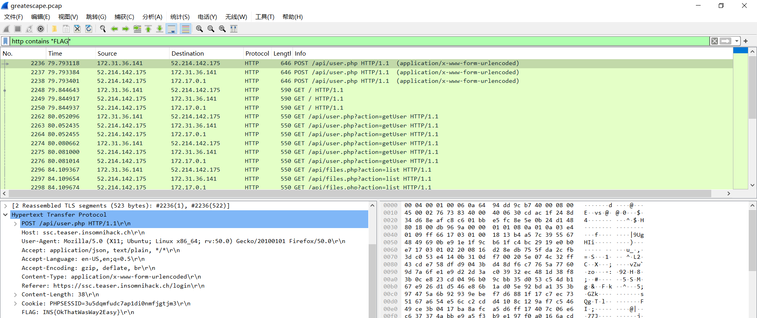Screen dimensions: 757x318
Task: Open the 无线(W) menu
Action: coord(236,17)
